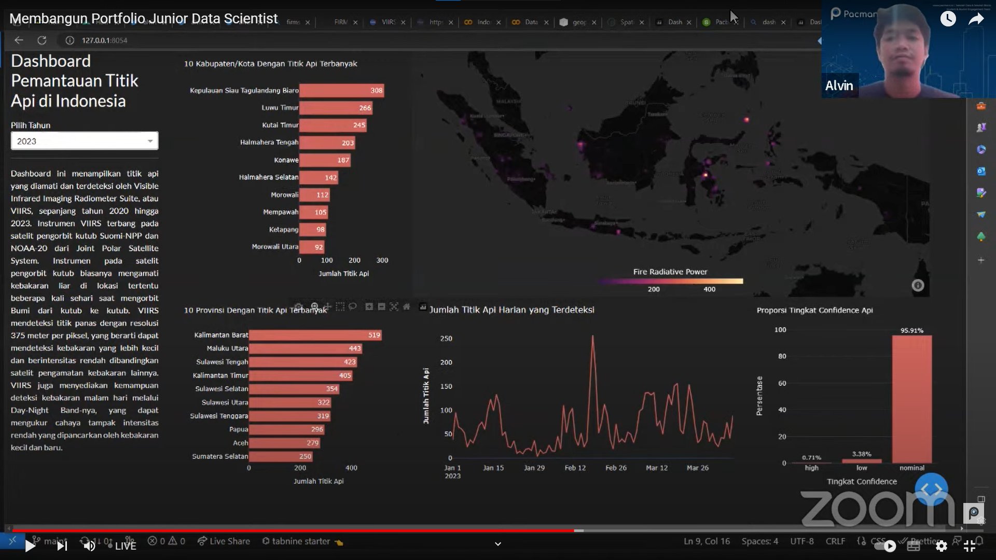996x560 pixels.
Task: Click the Kepulauan Siau Tagulandang Biaro bar 308
Action: coord(341,90)
